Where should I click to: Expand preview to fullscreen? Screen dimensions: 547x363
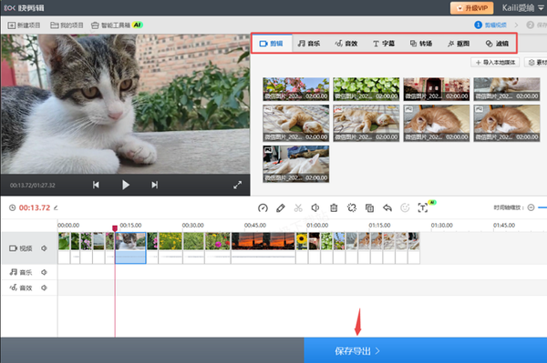(x=238, y=185)
